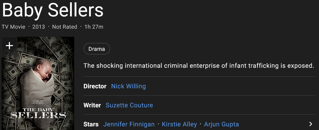Open writer Suzette Couture's page
The image size is (319, 130).
pos(129,105)
